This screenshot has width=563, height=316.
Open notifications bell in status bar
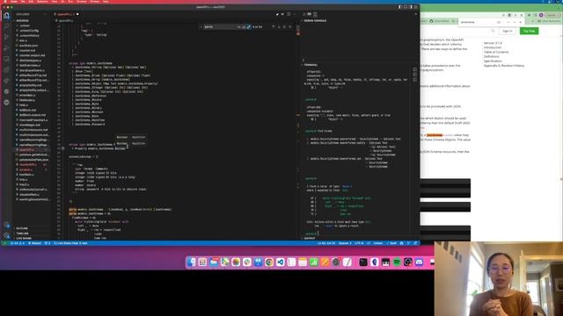click(415, 243)
